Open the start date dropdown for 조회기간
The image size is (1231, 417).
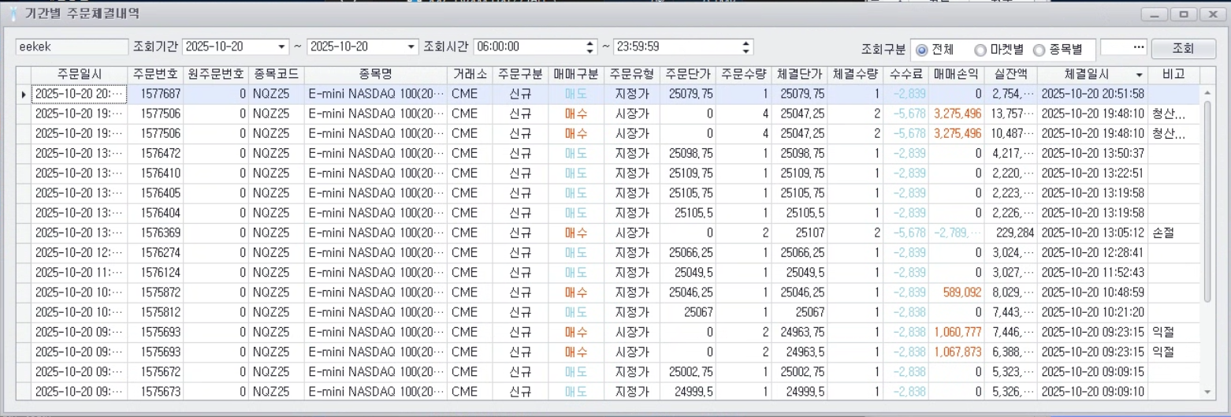(282, 47)
